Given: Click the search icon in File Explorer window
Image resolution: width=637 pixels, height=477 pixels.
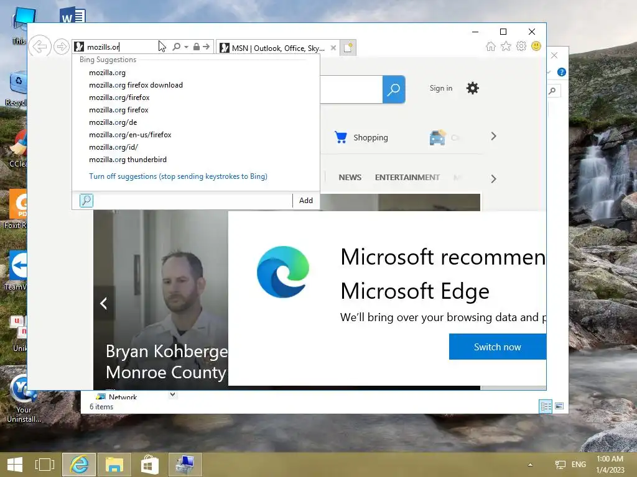Looking at the screenshot, I should 552,91.
